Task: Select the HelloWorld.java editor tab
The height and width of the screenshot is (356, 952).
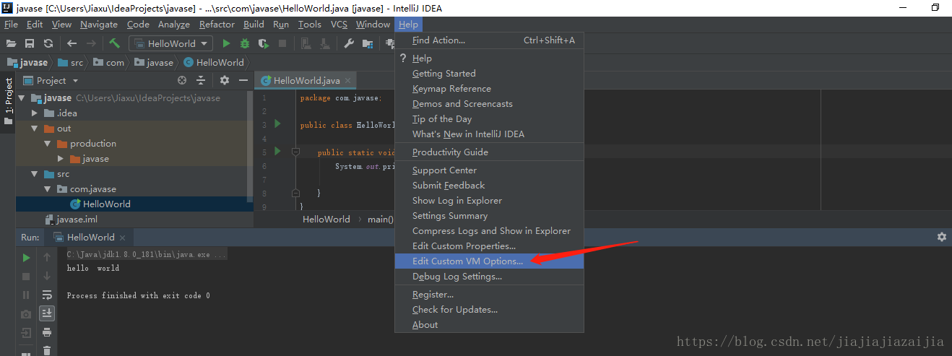Action: pyautogui.click(x=306, y=81)
